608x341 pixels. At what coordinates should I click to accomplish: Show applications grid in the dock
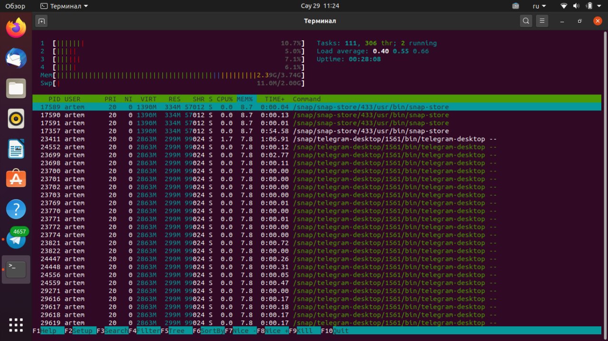click(16, 325)
